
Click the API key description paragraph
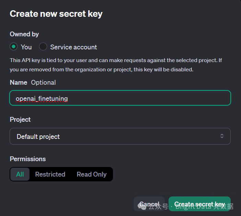tap(116, 65)
